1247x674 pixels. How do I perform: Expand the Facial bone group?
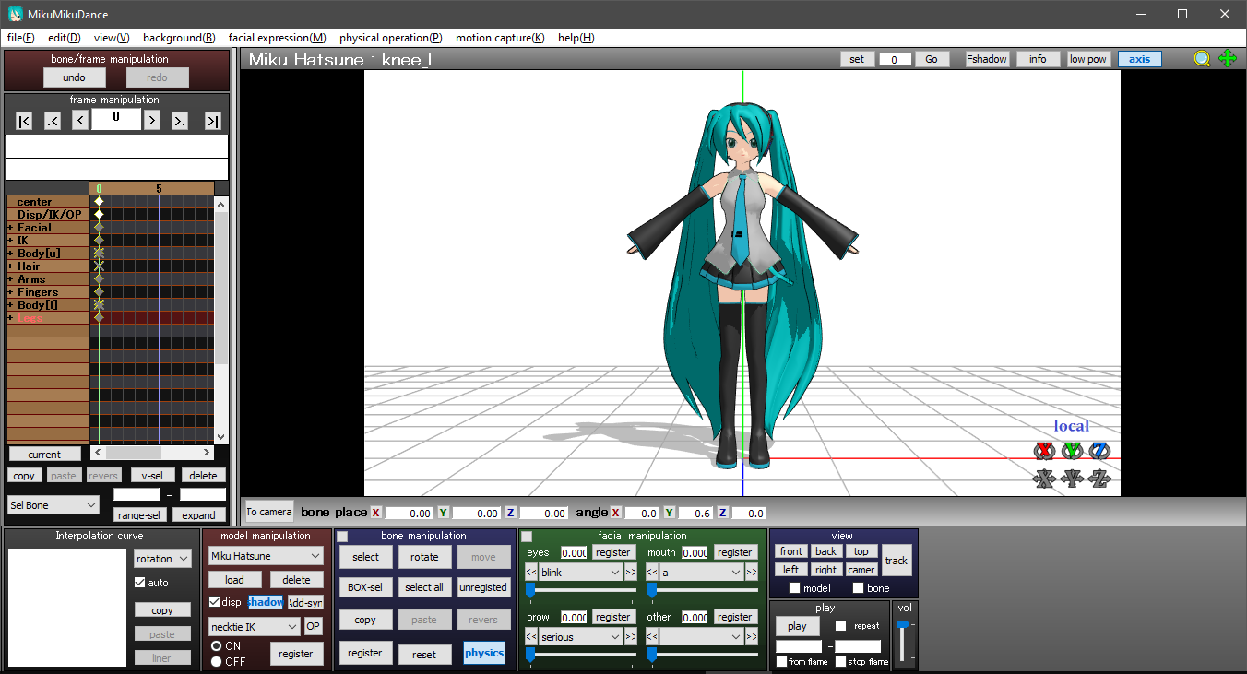tap(11, 228)
